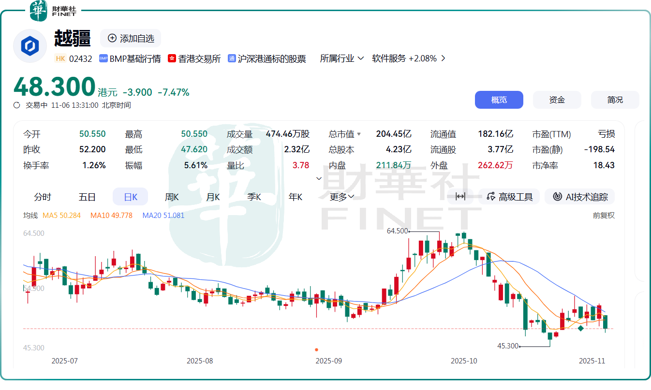
Task: Click the FINET 財華社 logo at top
Action: [x=53, y=11]
